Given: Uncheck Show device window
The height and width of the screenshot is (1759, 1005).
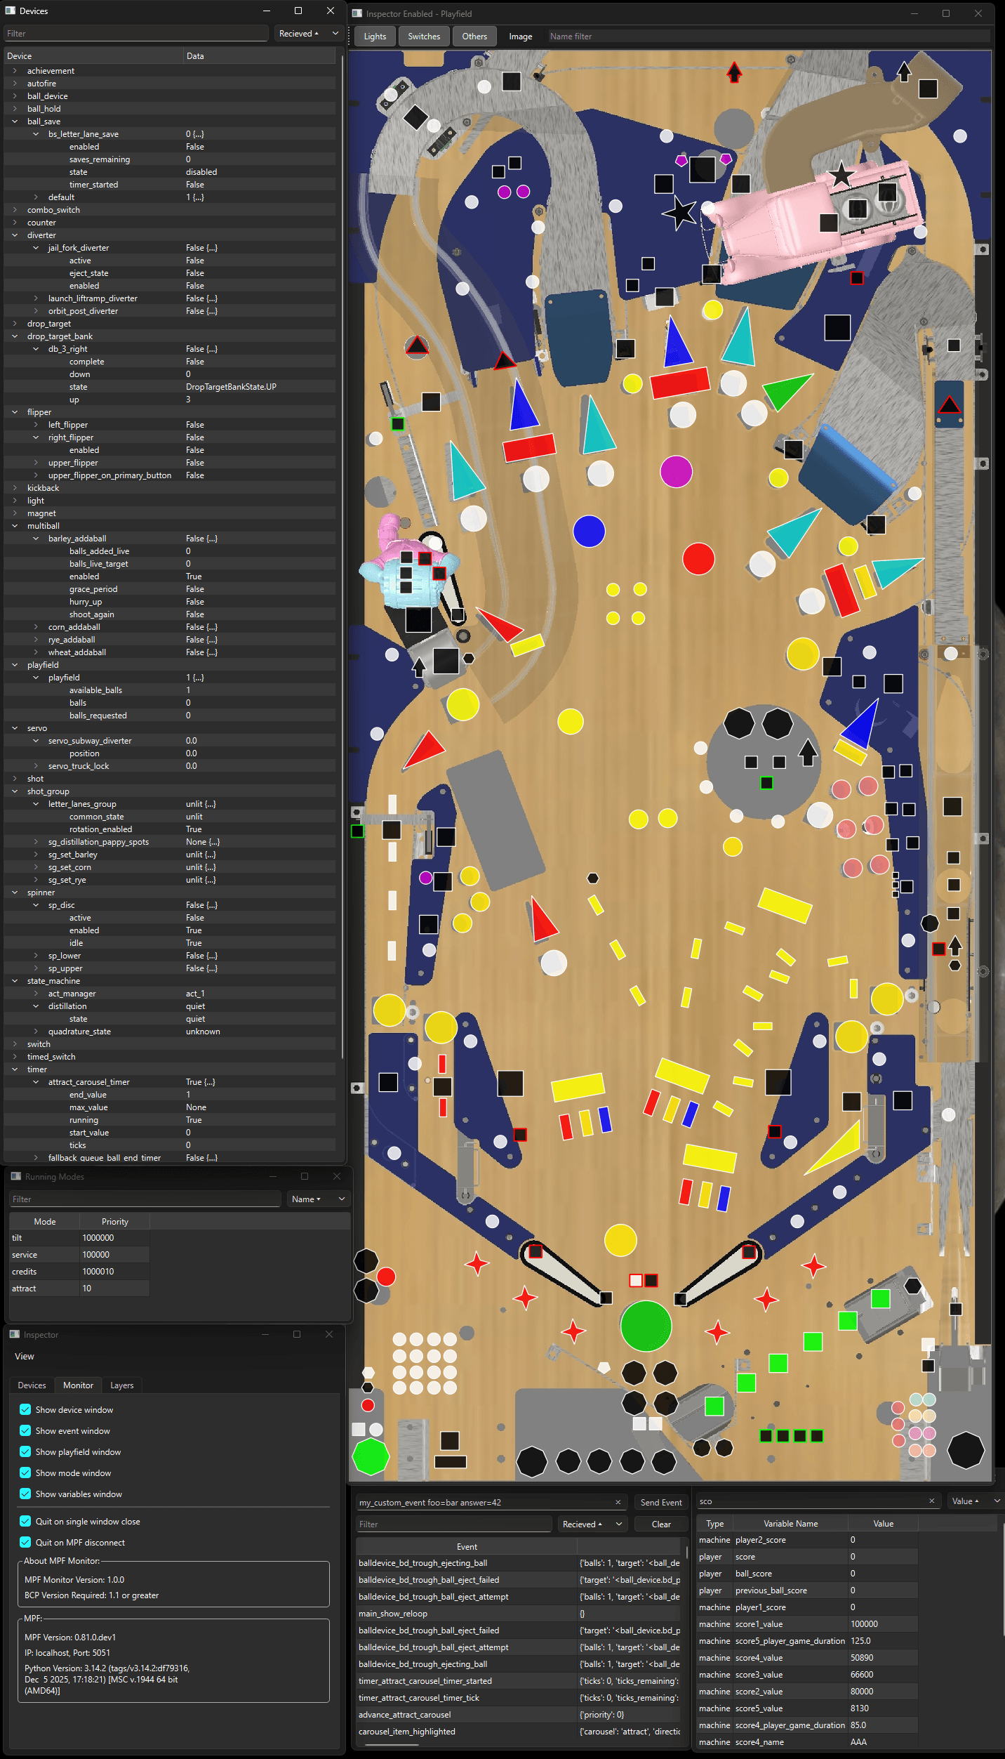Looking at the screenshot, I should click(25, 1409).
